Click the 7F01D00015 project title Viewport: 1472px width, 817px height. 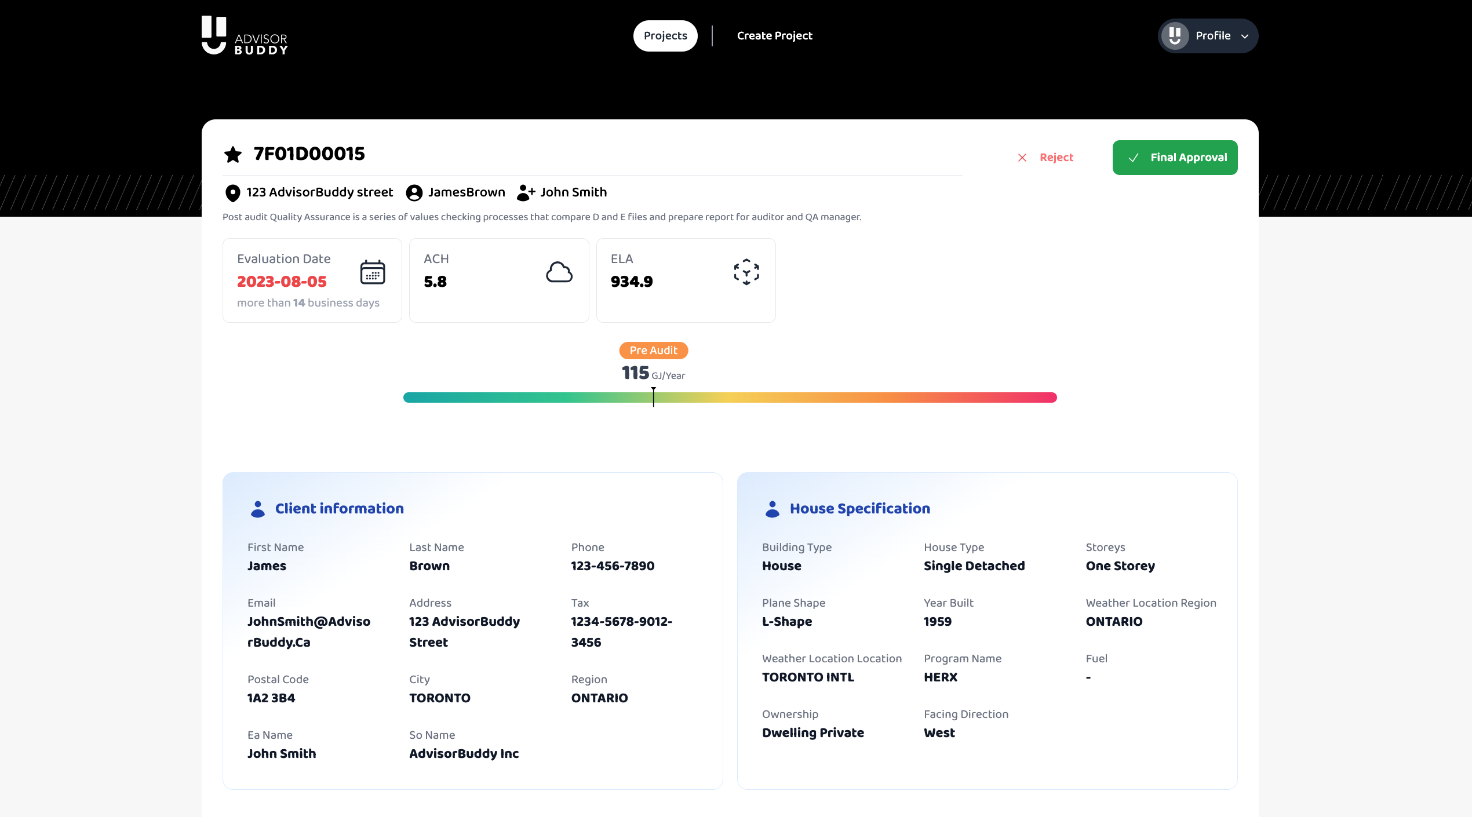point(309,154)
